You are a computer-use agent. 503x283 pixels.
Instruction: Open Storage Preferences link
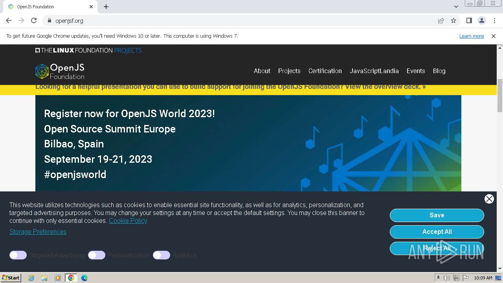[38, 232]
